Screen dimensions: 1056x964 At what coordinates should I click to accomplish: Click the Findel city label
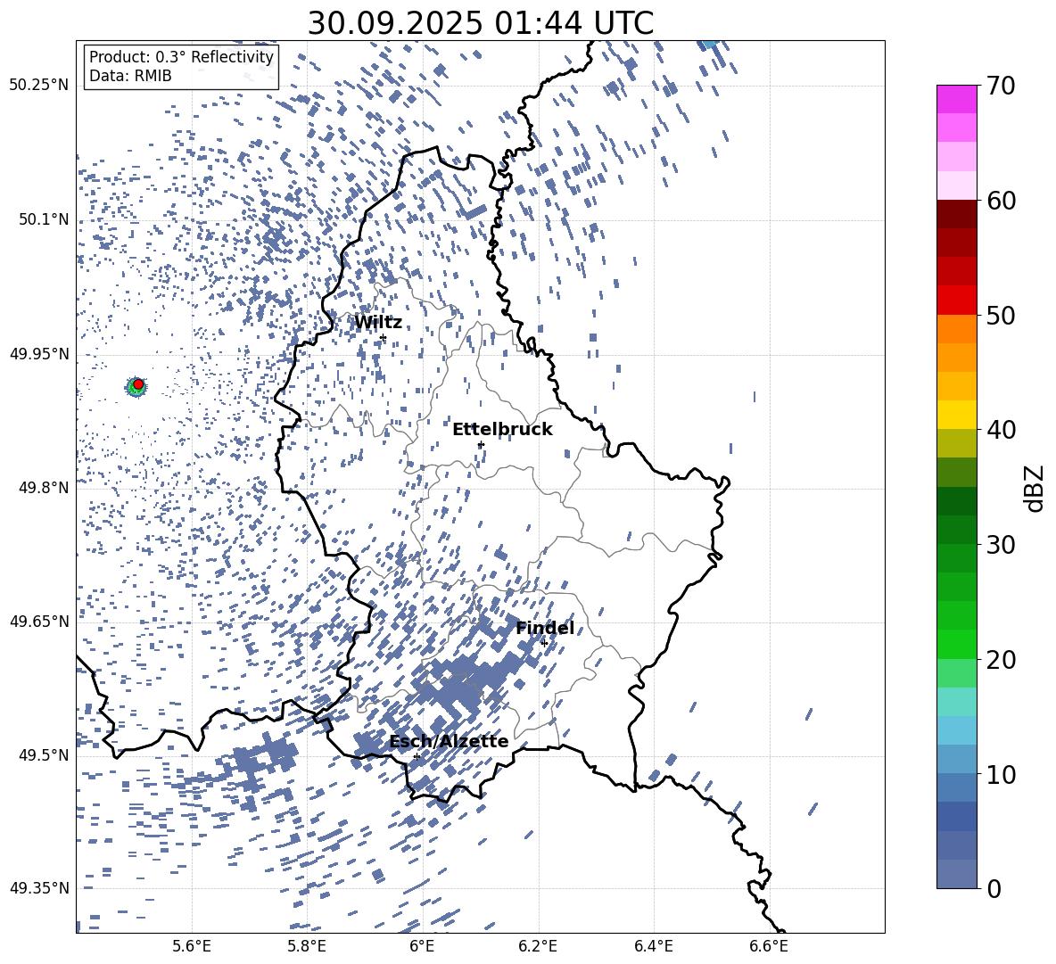(x=545, y=628)
